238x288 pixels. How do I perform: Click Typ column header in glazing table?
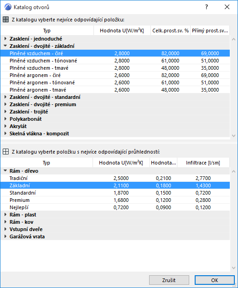pos(47,31)
